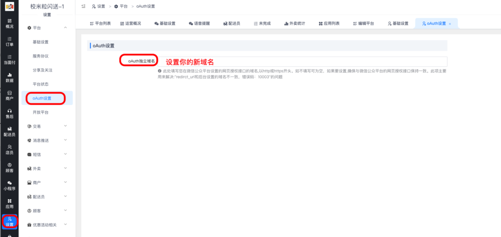Open 售后 after-sales headset icon
This screenshot has height=237, width=501.
point(9,113)
